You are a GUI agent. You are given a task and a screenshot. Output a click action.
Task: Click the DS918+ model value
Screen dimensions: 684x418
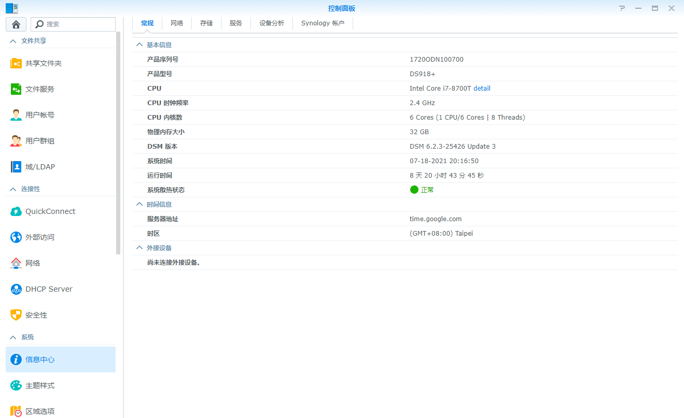pyautogui.click(x=423, y=74)
